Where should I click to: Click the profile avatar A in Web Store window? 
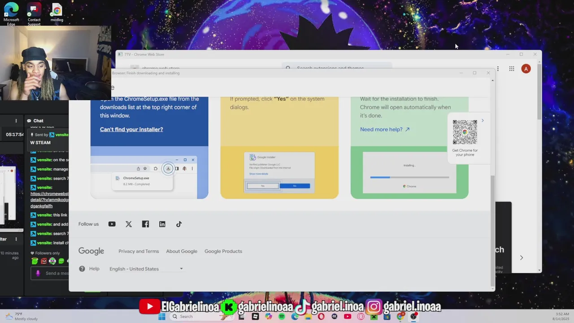pyautogui.click(x=526, y=69)
